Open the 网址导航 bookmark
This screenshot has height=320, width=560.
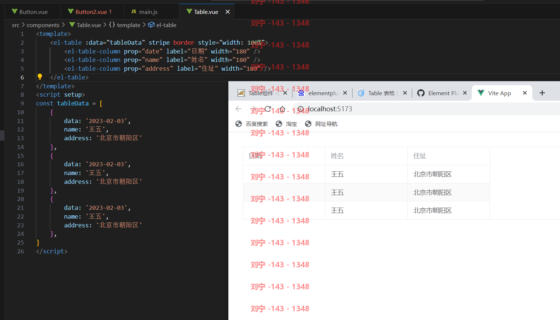321,124
